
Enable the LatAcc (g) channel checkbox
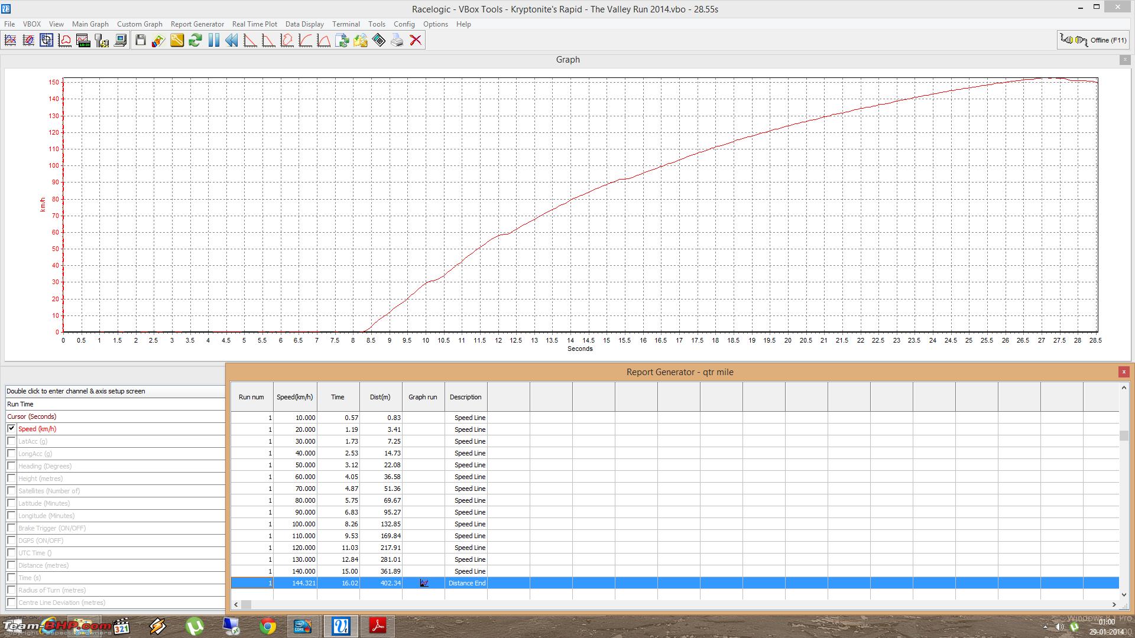pos(11,441)
